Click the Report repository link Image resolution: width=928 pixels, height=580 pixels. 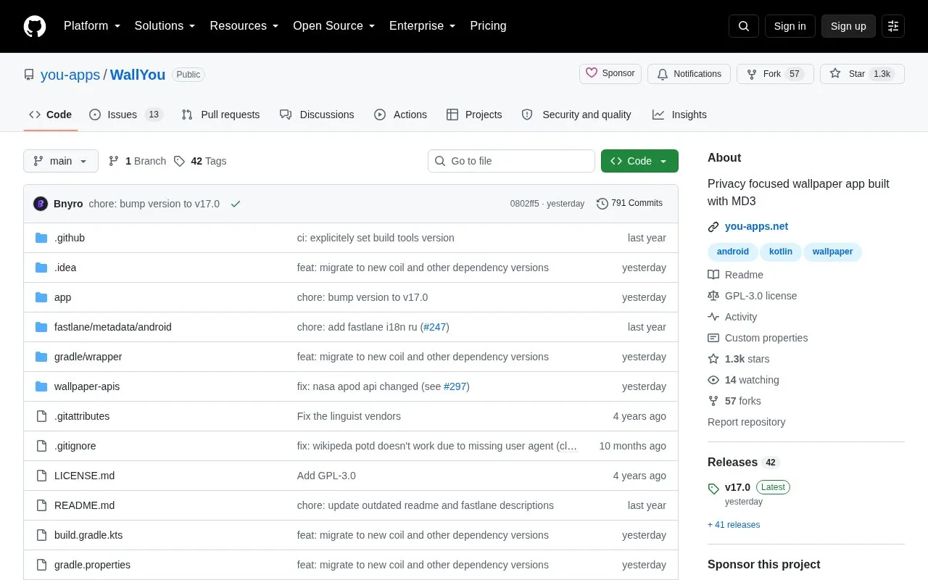(x=746, y=422)
